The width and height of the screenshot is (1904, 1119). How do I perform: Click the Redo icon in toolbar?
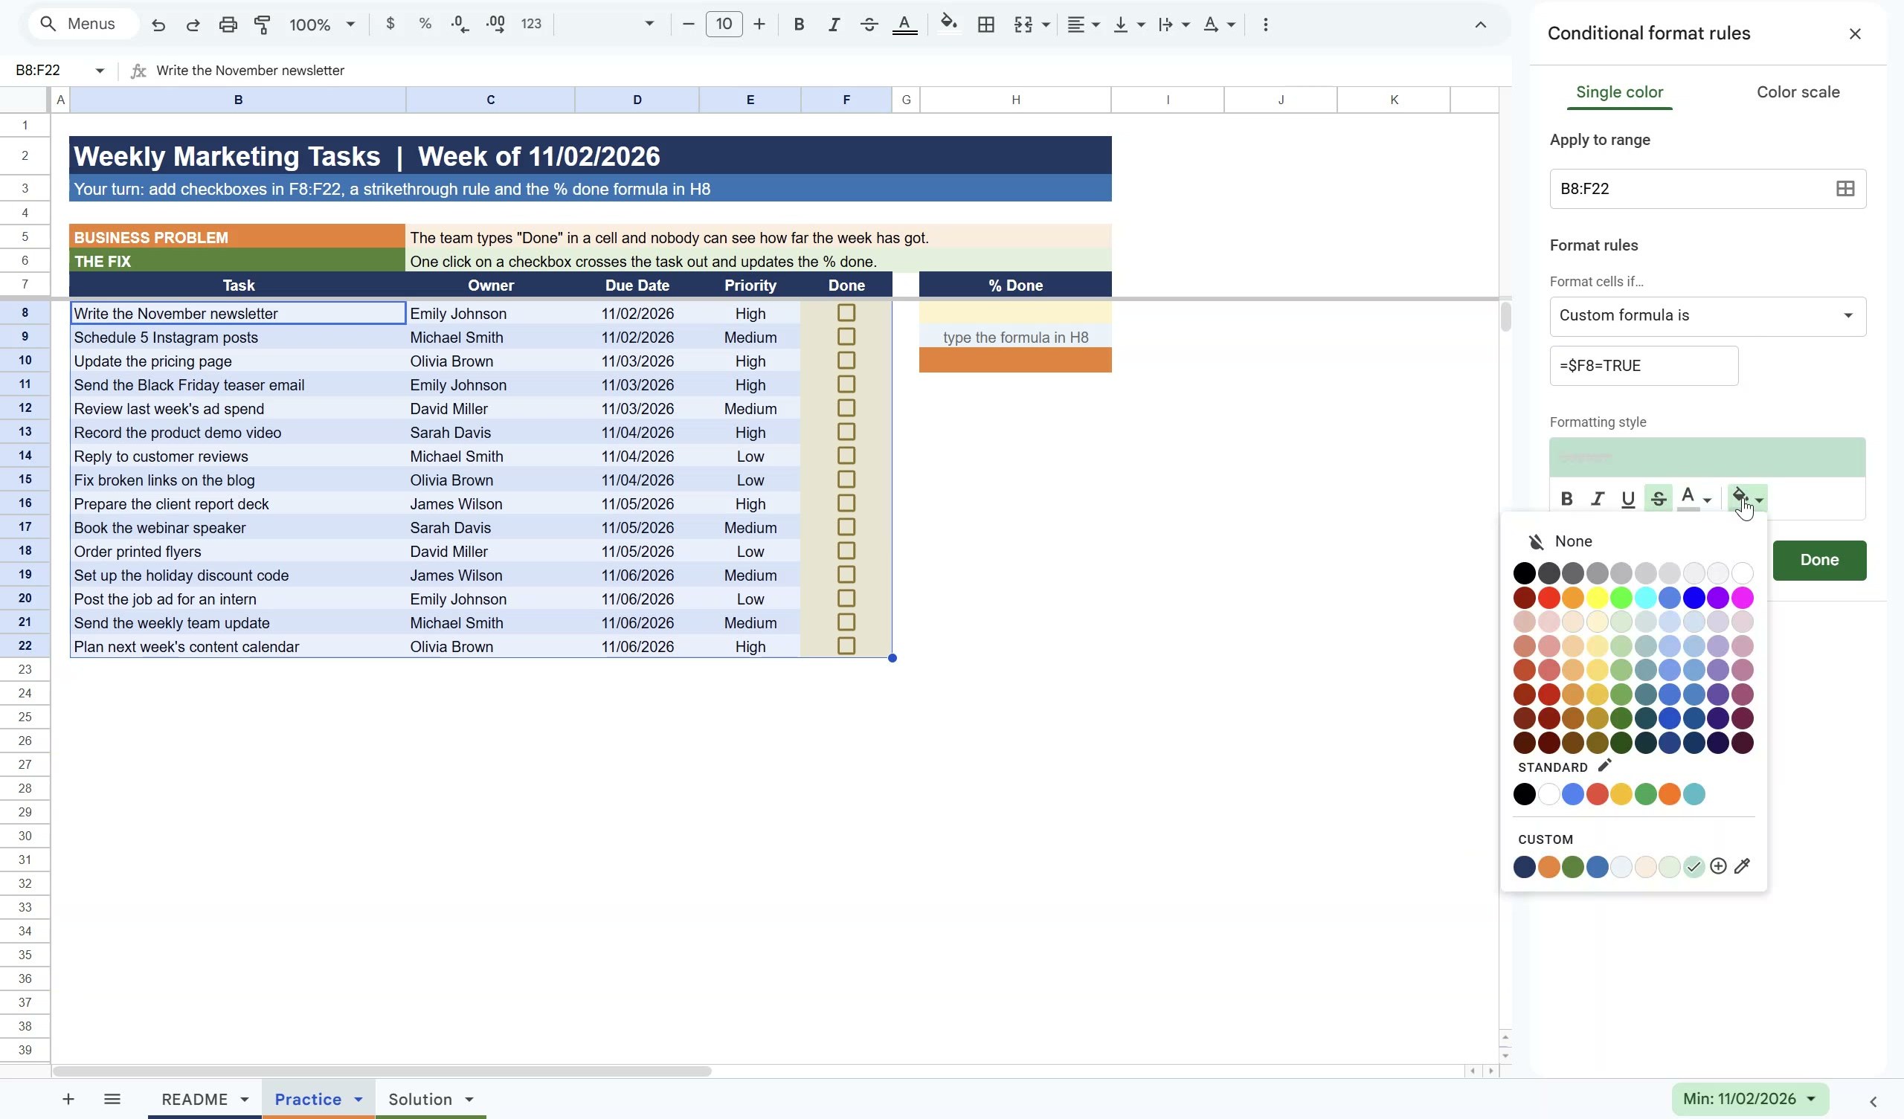pos(193,25)
